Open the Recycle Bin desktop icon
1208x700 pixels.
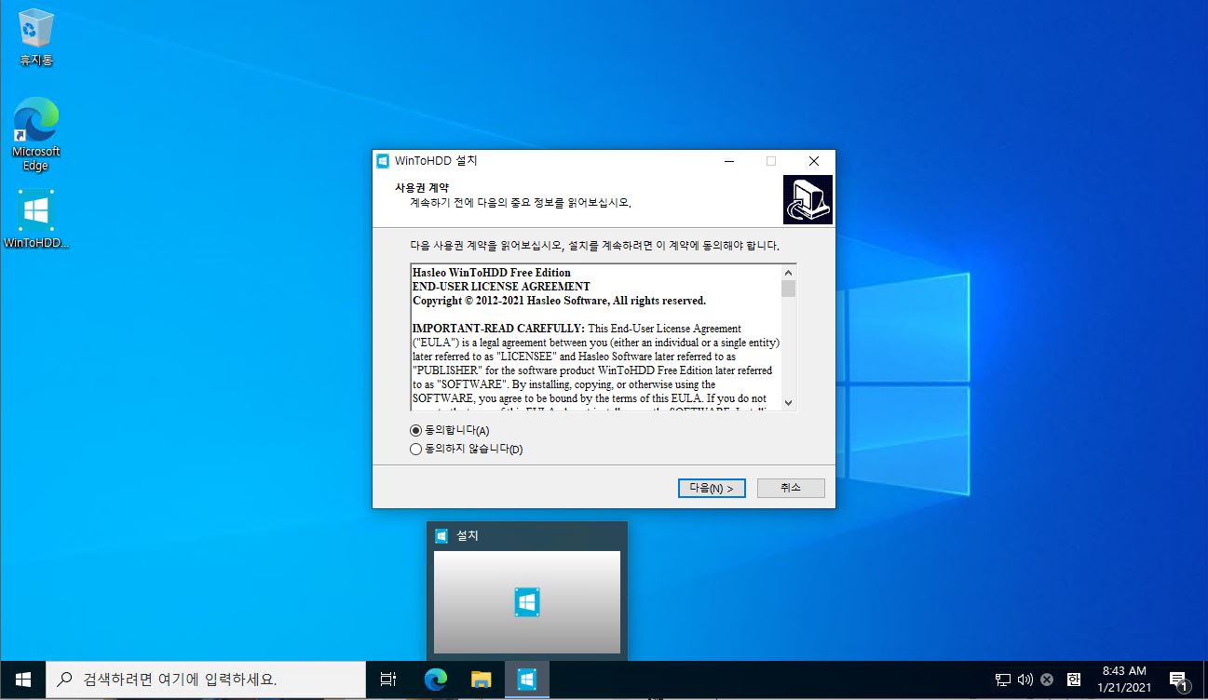click(x=36, y=38)
